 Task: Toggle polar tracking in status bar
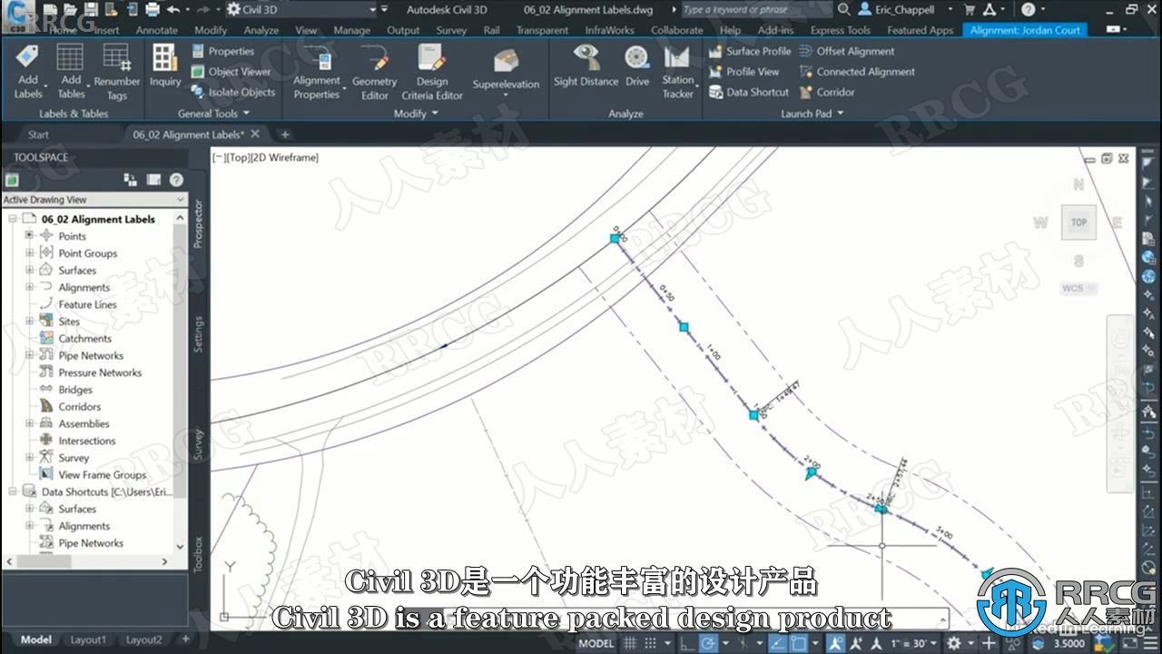(x=705, y=643)
